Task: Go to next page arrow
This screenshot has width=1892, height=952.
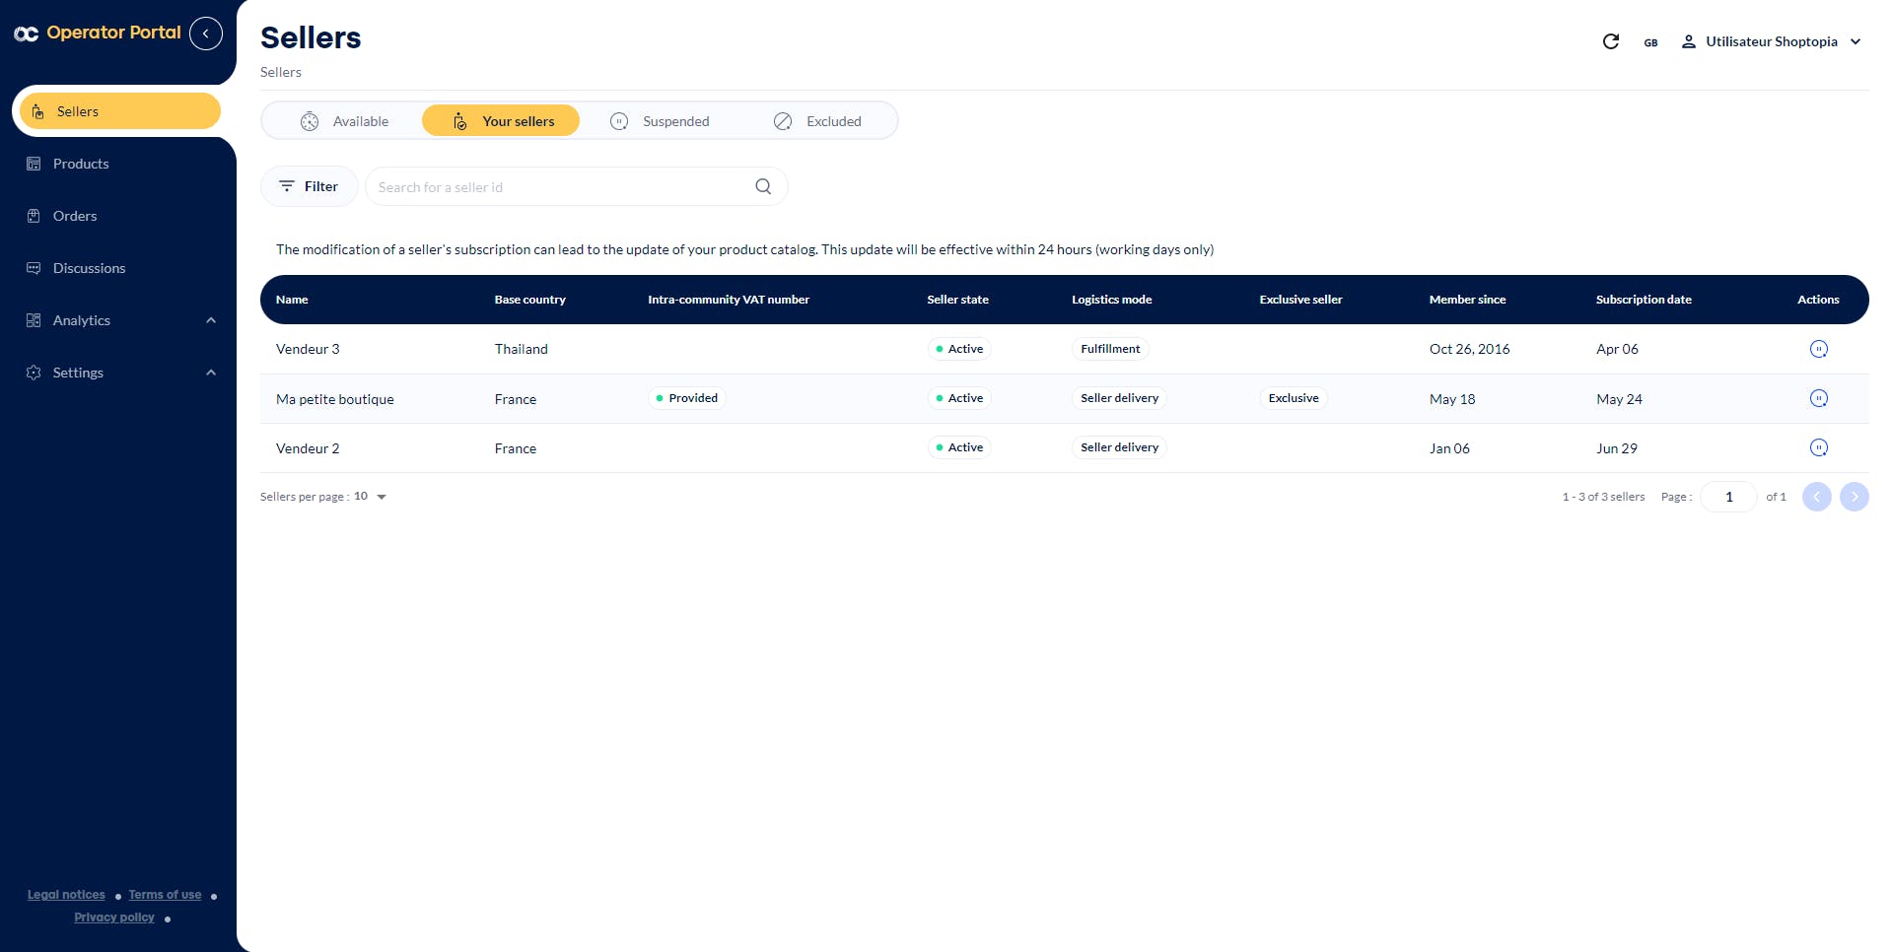Action: click(1855, 497)
